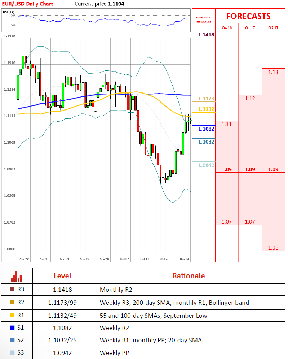The width and height of the screenshot is (288, 359).
Task: Click the FORECASTS heading
Action: (x=248, y=16)
